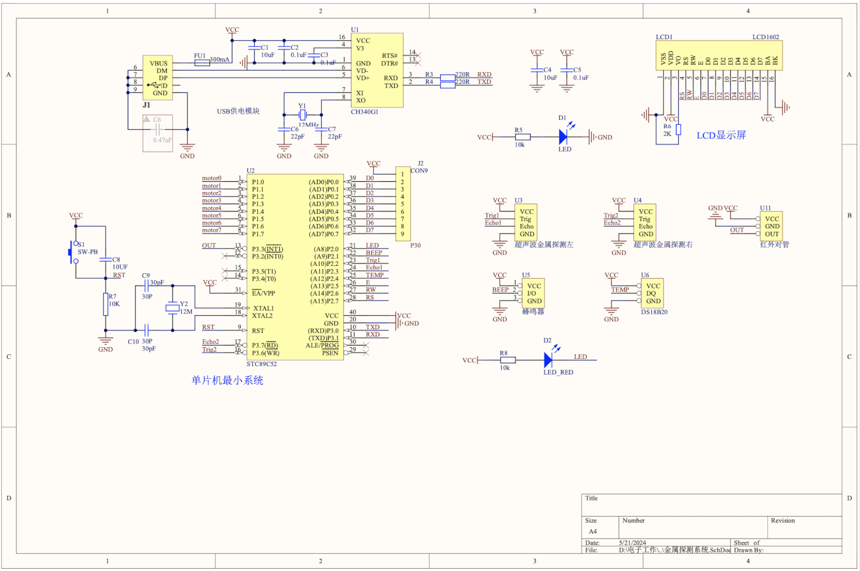The height and width of the screenshot is (571, 860).
Task: Select the U11 infrared pair block
Action: pos(772,226)
